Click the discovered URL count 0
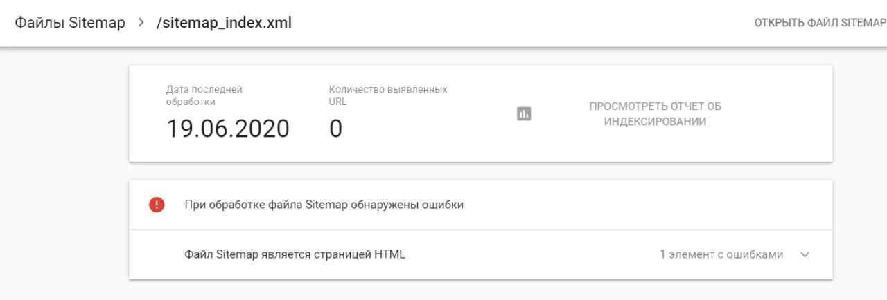Viewport: 887px width, 300px height. tap(336, 129)
